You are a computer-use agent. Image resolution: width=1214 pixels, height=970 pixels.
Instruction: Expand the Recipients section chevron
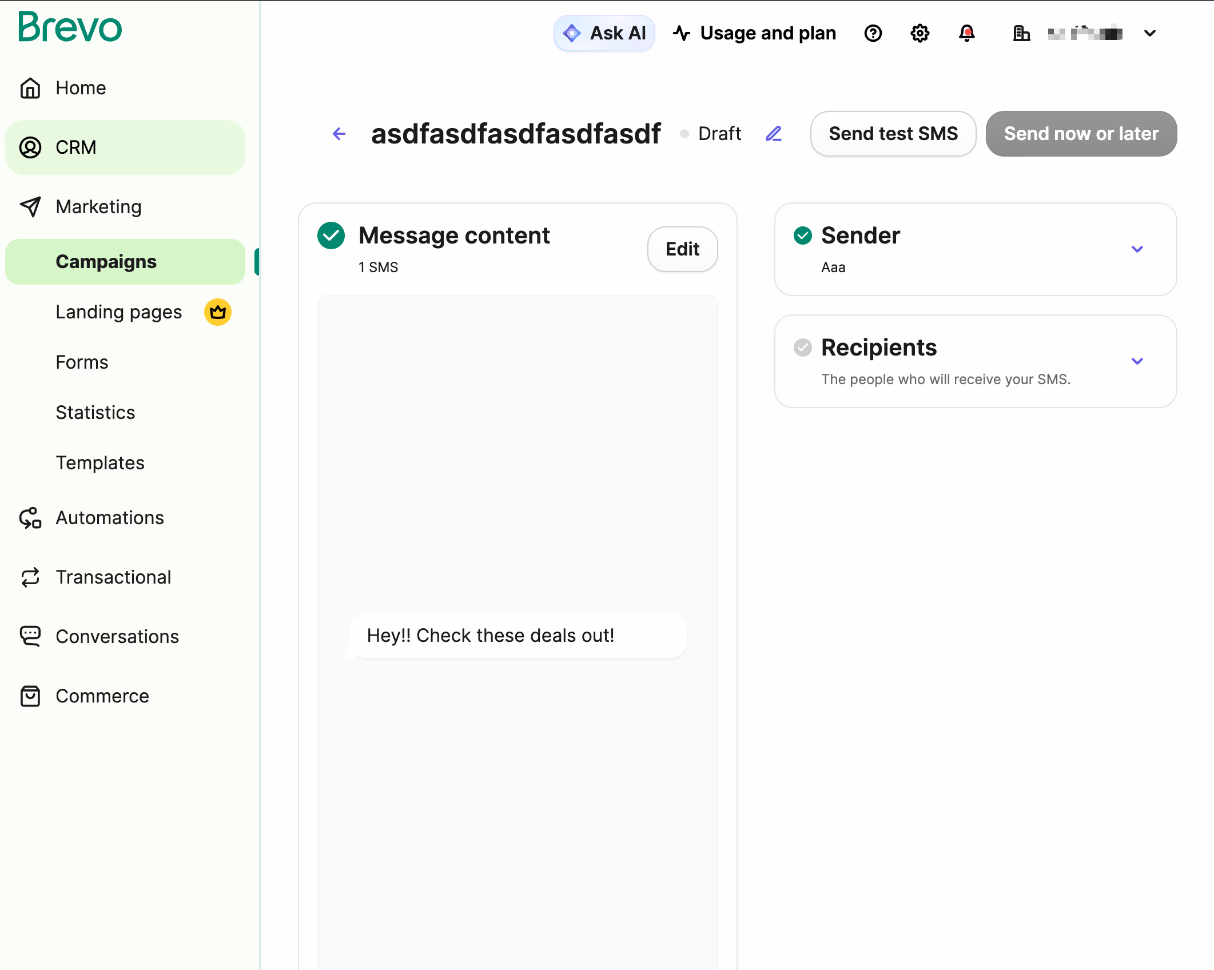pos(1137,361)
